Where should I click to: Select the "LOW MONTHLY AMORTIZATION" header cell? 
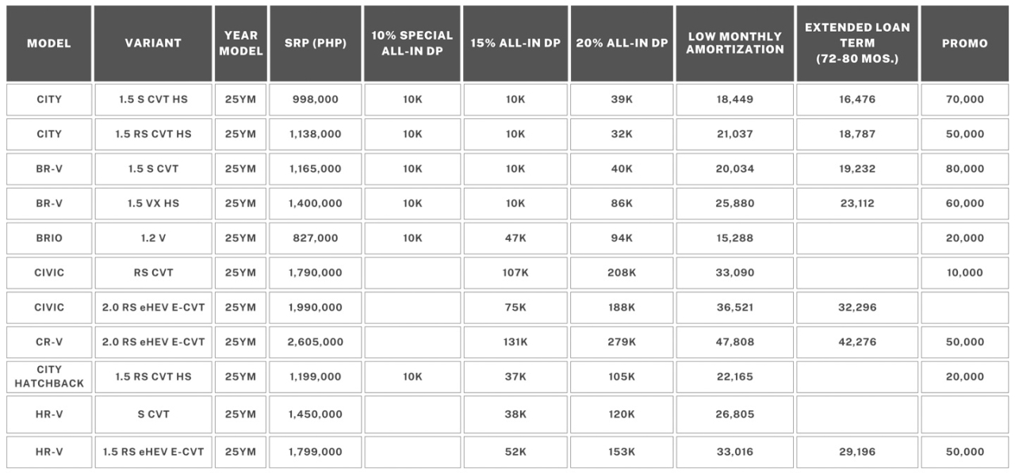734,44
